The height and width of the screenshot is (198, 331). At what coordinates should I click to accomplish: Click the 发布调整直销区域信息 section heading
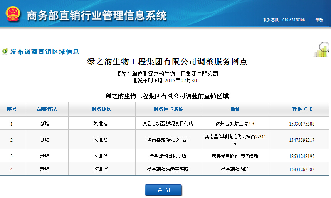pos(45,52)
